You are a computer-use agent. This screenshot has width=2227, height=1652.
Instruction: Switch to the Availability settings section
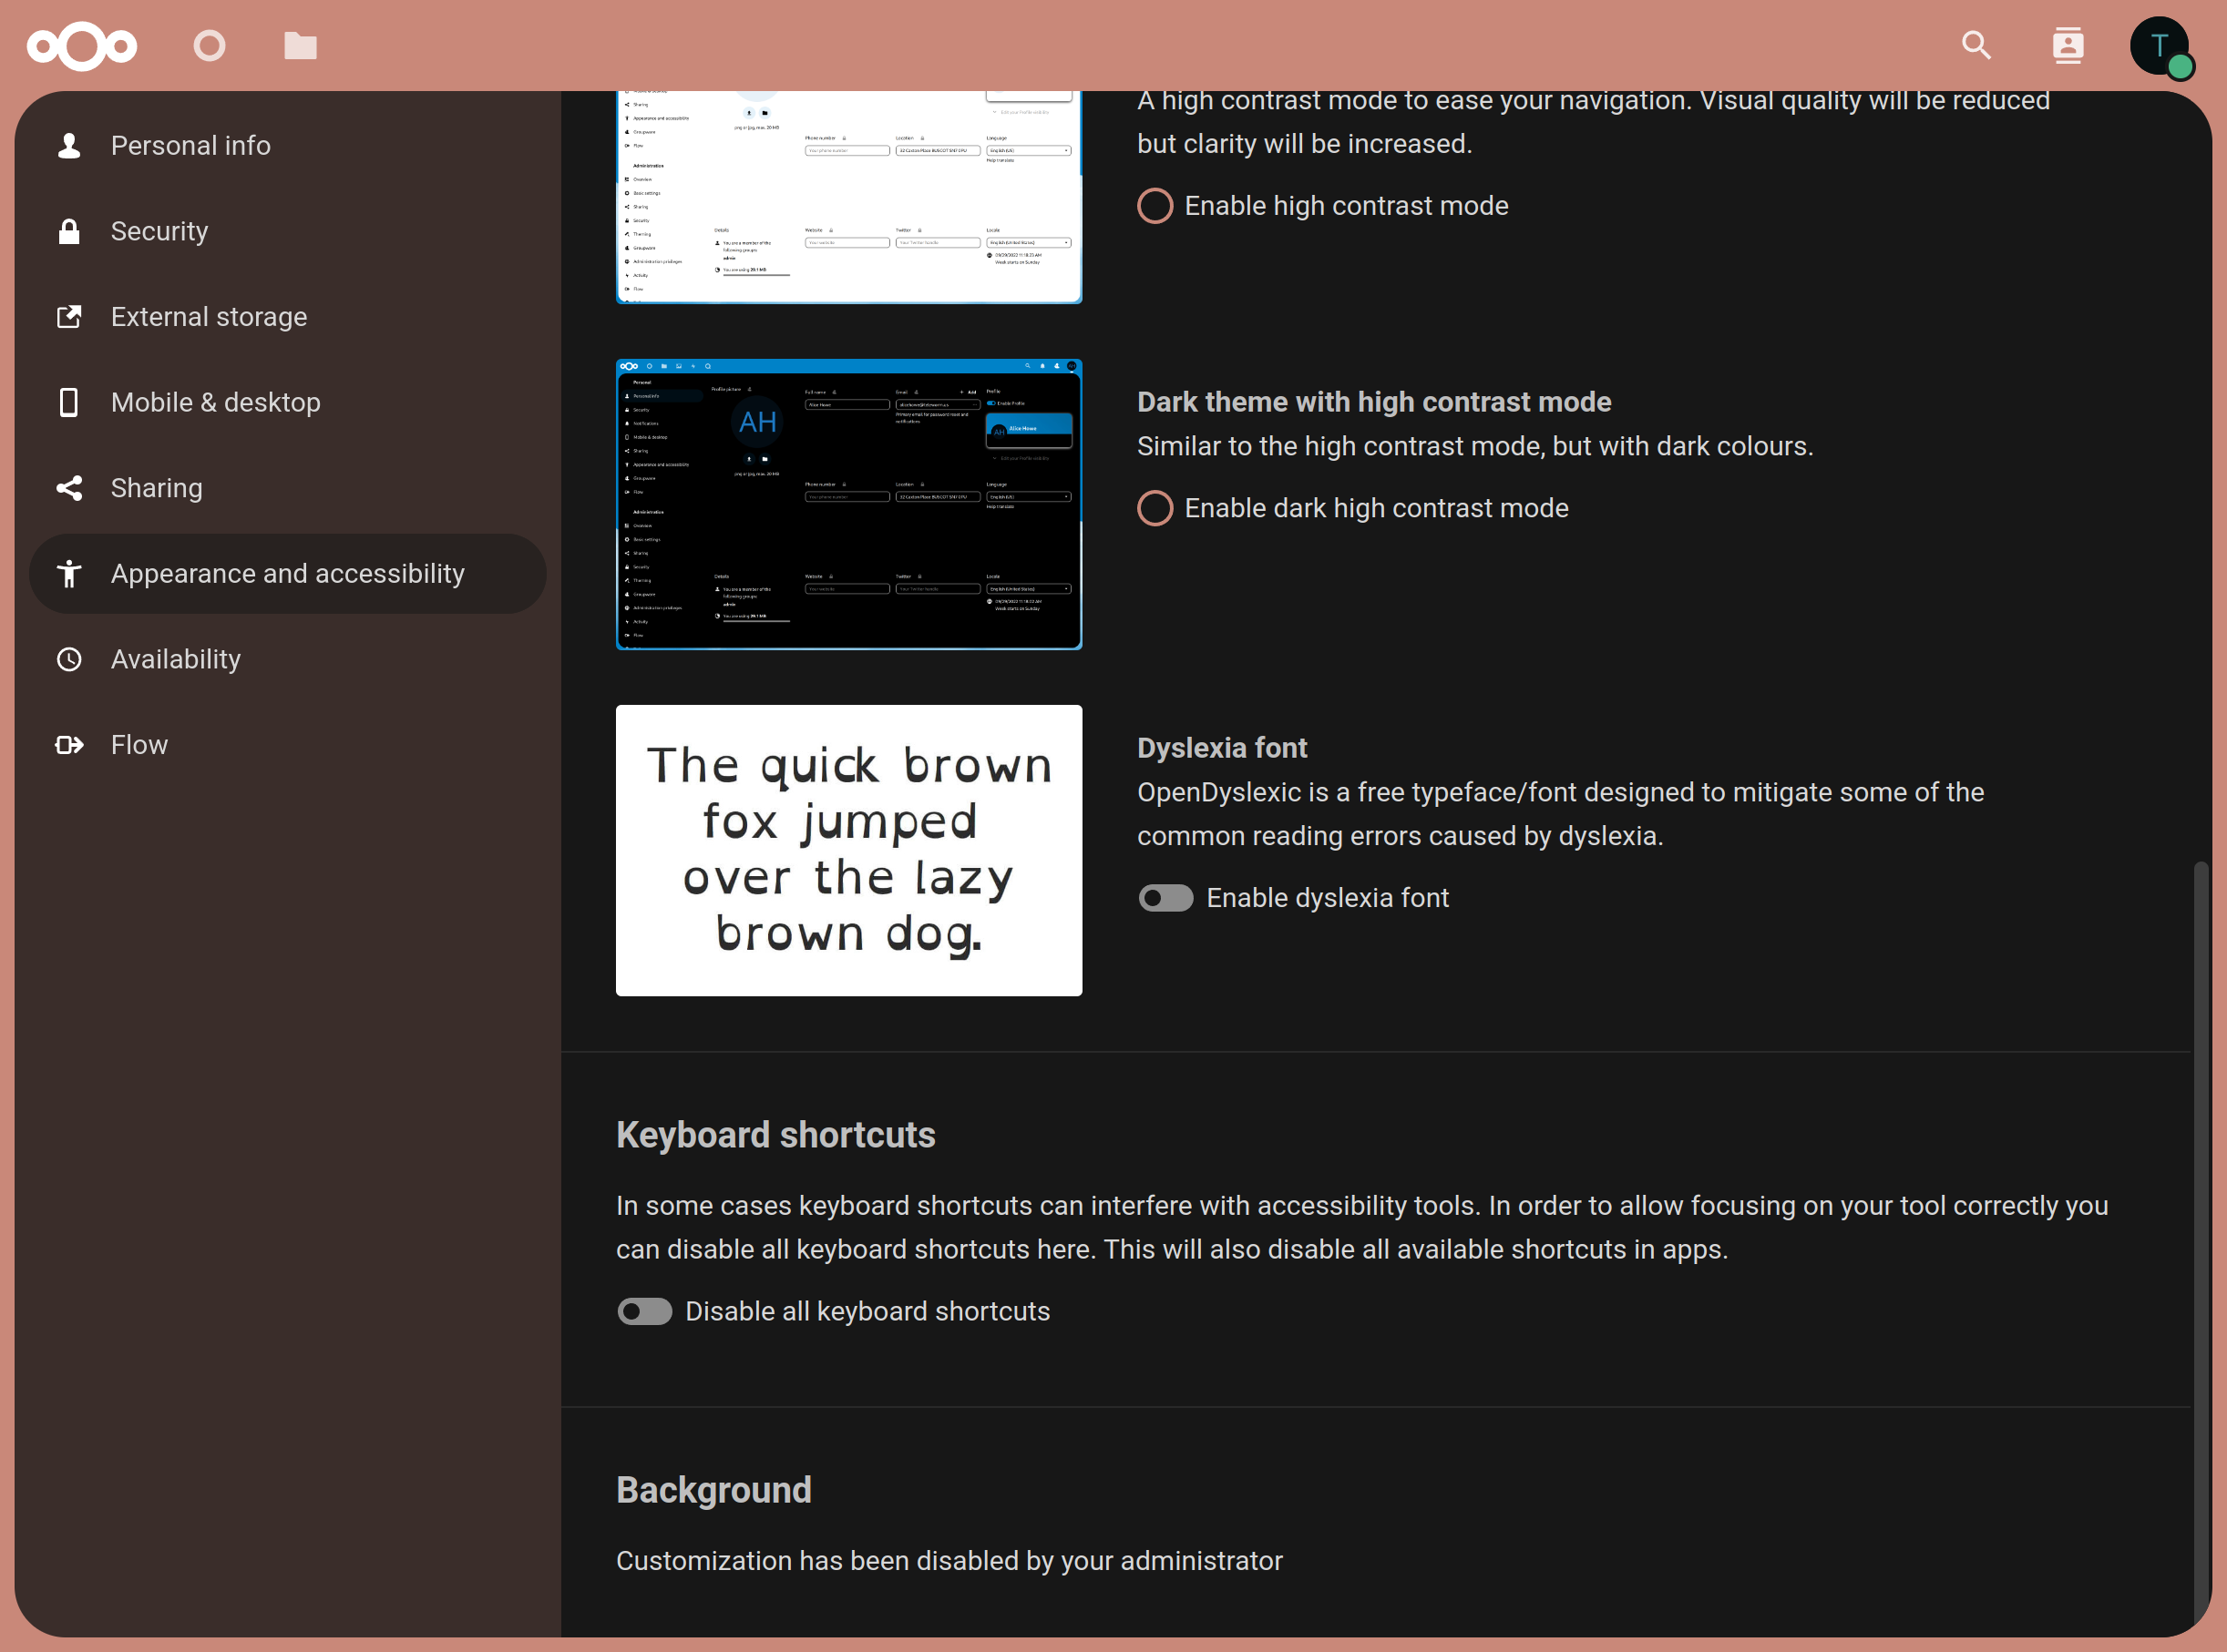click(176, 659)
